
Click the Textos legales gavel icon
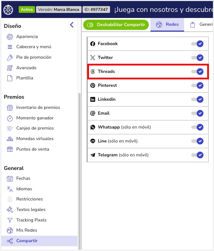(x=10, y=210)
